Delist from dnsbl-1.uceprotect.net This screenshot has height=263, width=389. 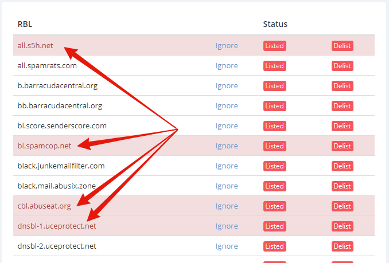tap(343, 226)
